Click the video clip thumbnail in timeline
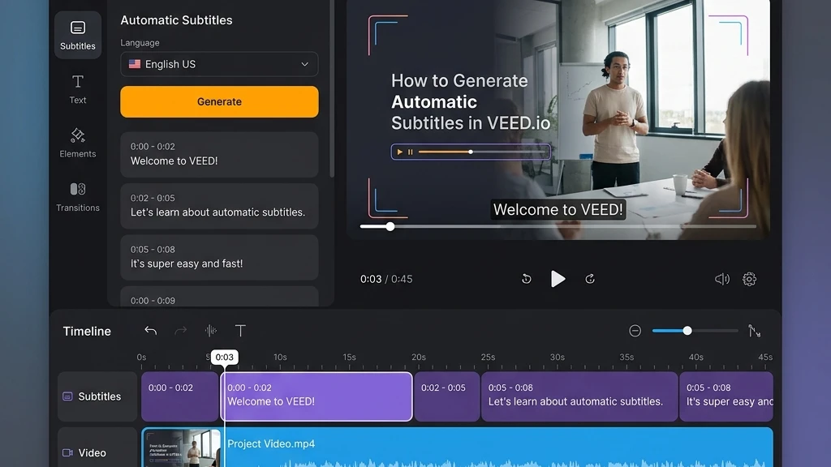The height and width of the screenshot is (467, 831). (x=181, y=448)
